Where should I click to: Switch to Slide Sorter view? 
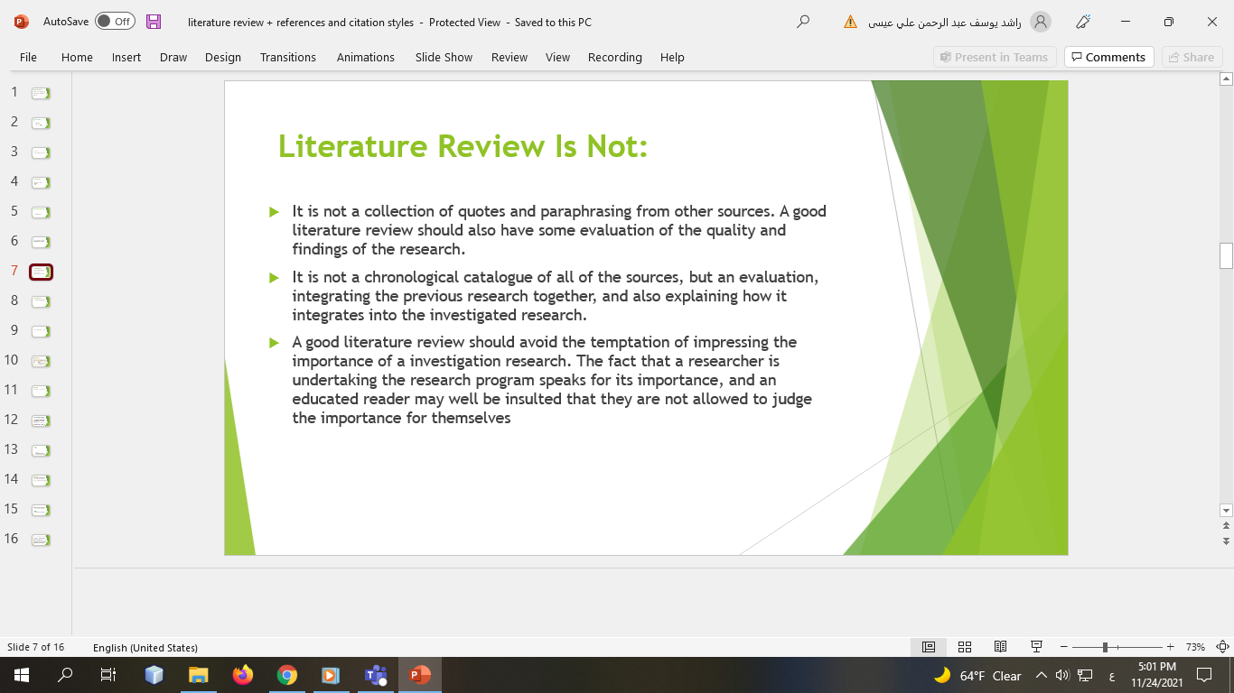pos(964,646)
